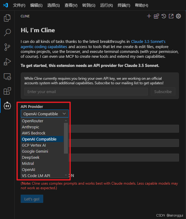186x219 pixels.
Task: Open Cline in editor pop-out icon
Action: pyautogui.click(x=171, y=16)
